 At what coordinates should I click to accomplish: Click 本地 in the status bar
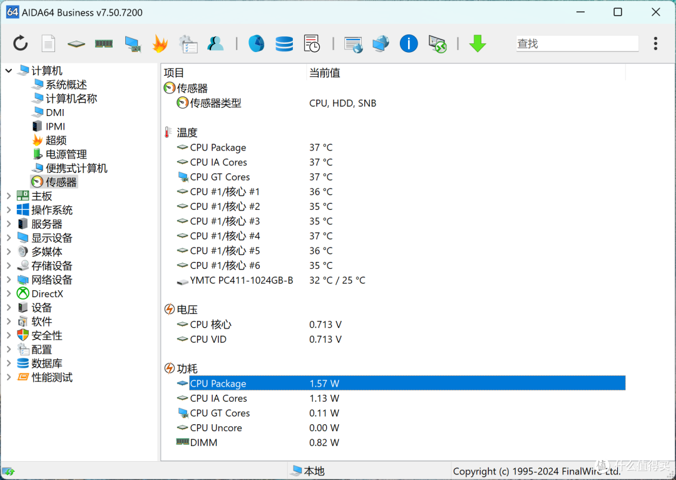pos(314,471)
